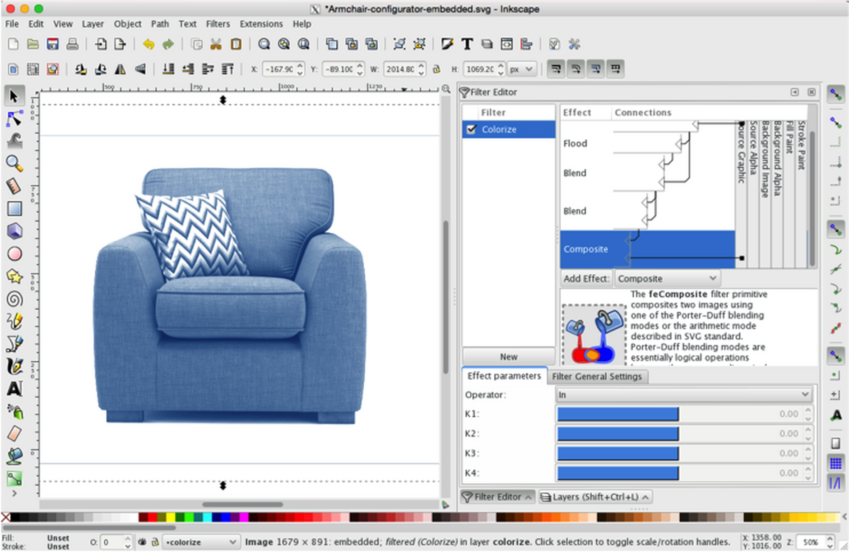Viewport: 849px width, 552px height.
Task: Click the Add Effect button
Action: 586,279
